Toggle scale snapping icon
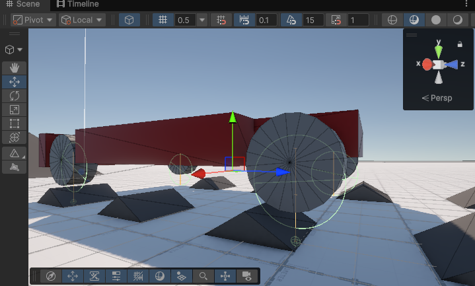Image resolution: width=475 pixels, height=286 pixels. [x=336, y=20]
